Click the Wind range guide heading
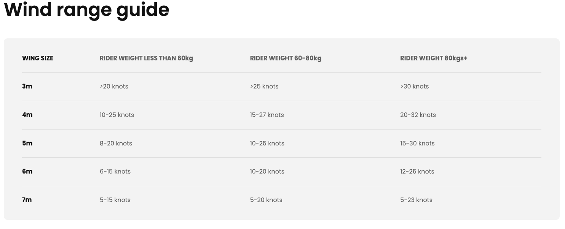 (x=86, y=9)
